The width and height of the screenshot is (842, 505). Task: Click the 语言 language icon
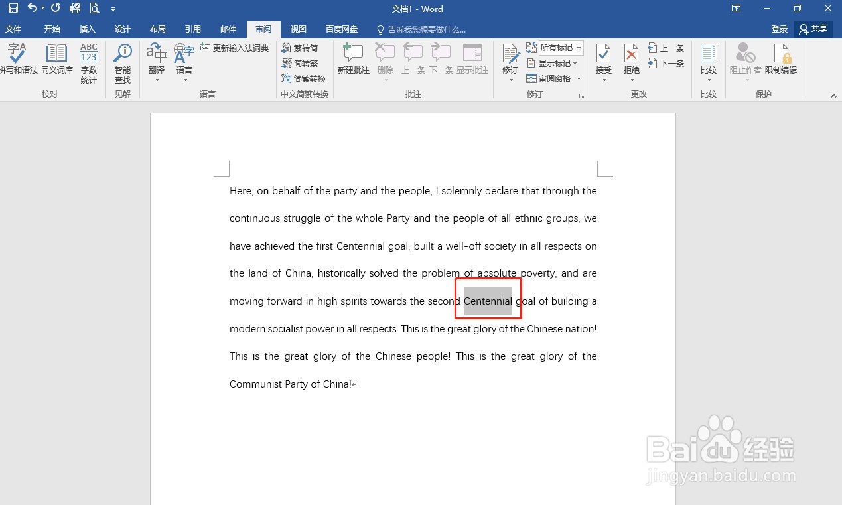(x=184, y=52)
